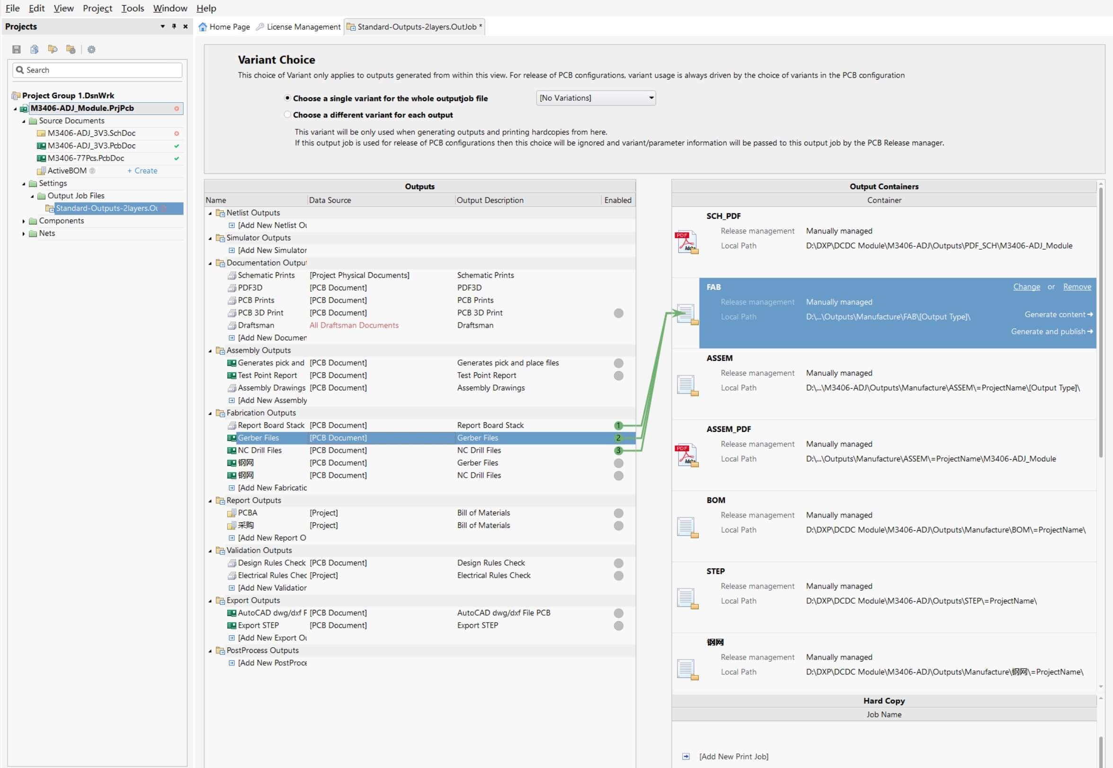Click the ASSEM_PDF container PDF icon
1113x768 pixels.
click(x=686, y=455)
